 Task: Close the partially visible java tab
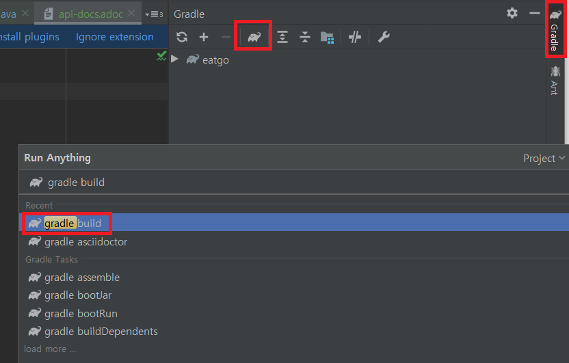(25, 14)
